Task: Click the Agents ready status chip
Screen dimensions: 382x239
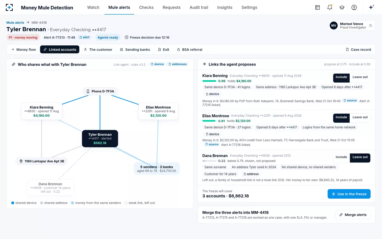Action: 108,37
